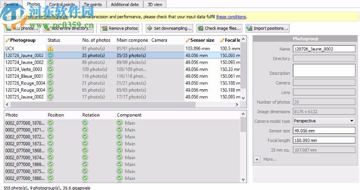Click rotation icon of photo 0002_077000_1871

85,130
